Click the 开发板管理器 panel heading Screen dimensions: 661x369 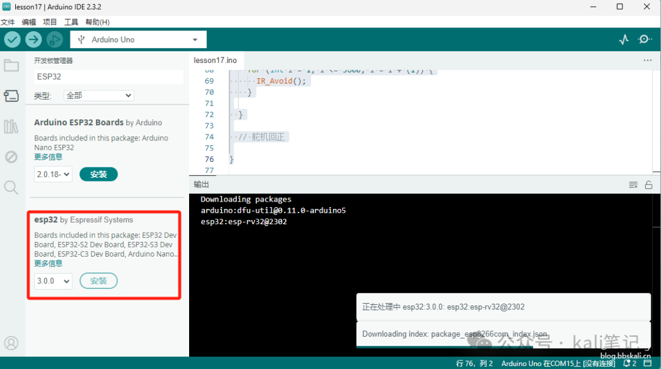pos(53,60)
